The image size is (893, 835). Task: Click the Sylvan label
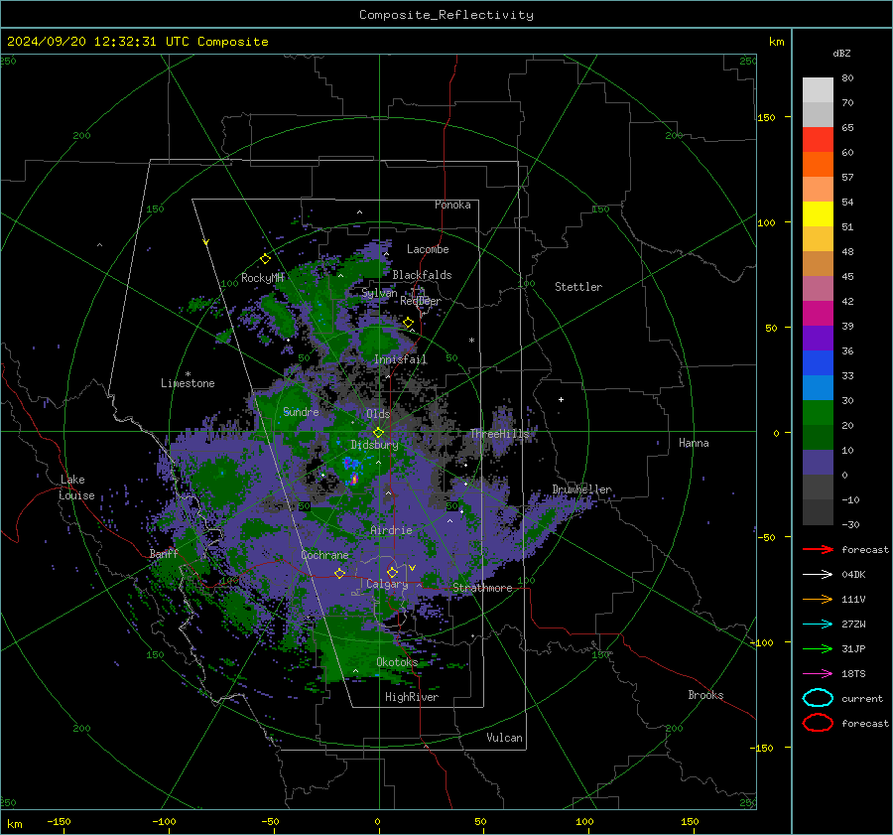[379, 293]
